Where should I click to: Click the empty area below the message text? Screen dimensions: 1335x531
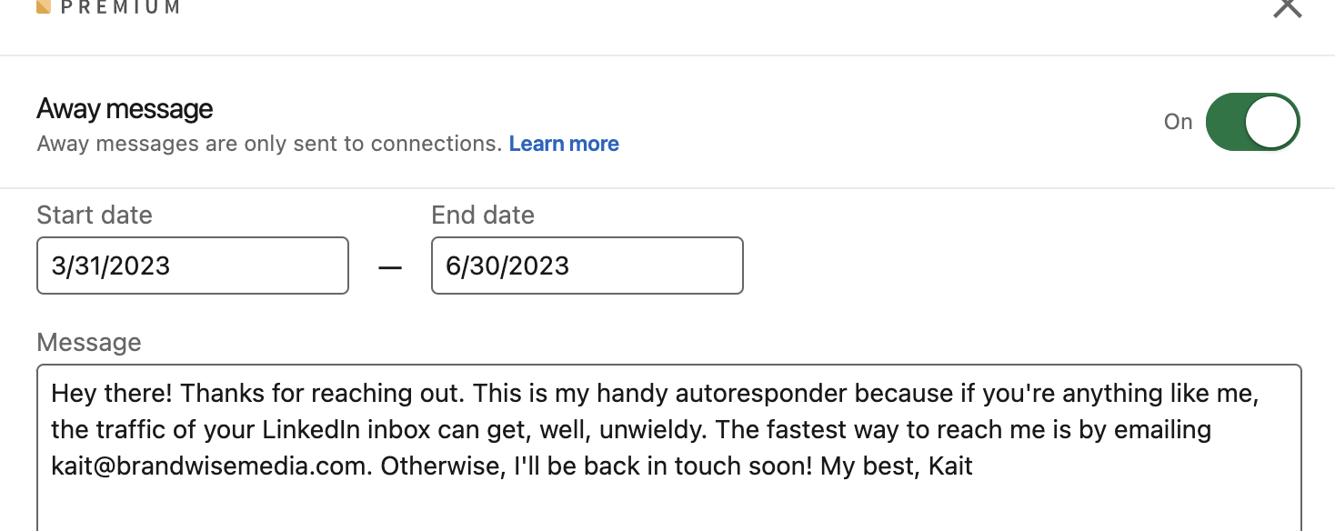click(668, 507)
